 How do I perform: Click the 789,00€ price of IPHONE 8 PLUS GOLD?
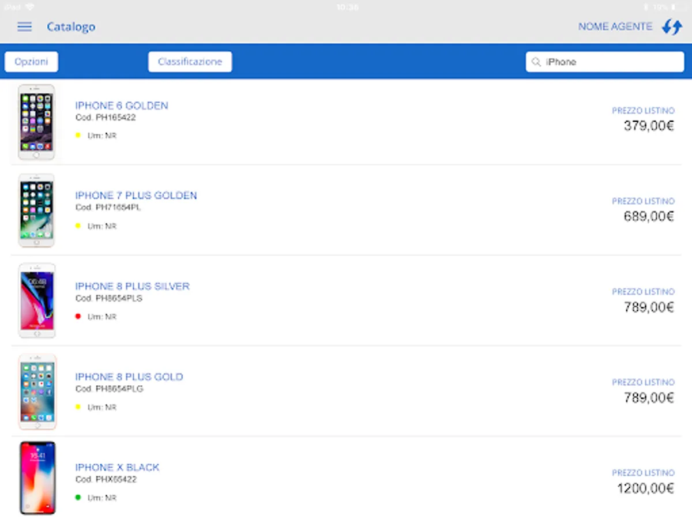[649, 398]
